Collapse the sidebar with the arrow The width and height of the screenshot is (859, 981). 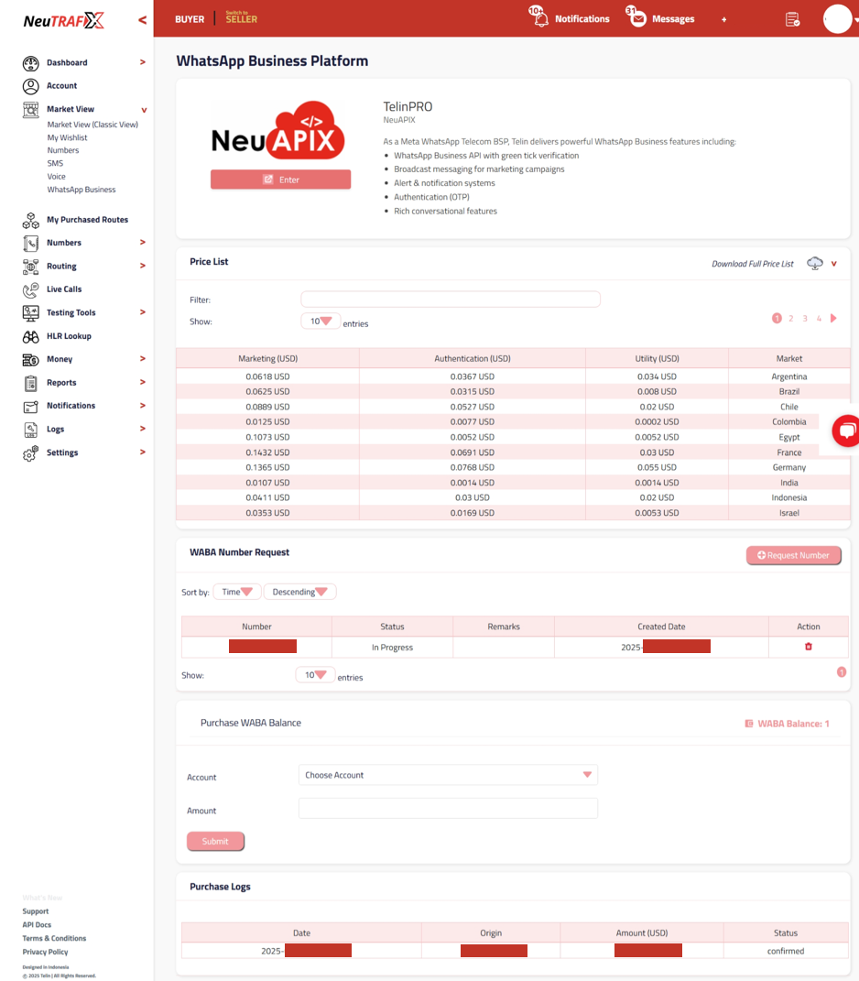tap(143, 20)
